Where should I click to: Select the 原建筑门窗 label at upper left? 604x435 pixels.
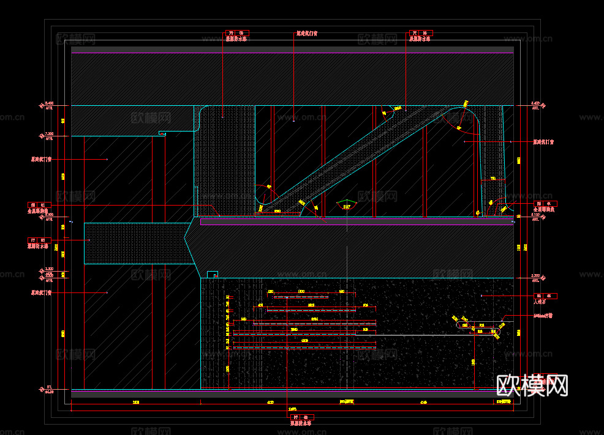click(x=41, y=159)
